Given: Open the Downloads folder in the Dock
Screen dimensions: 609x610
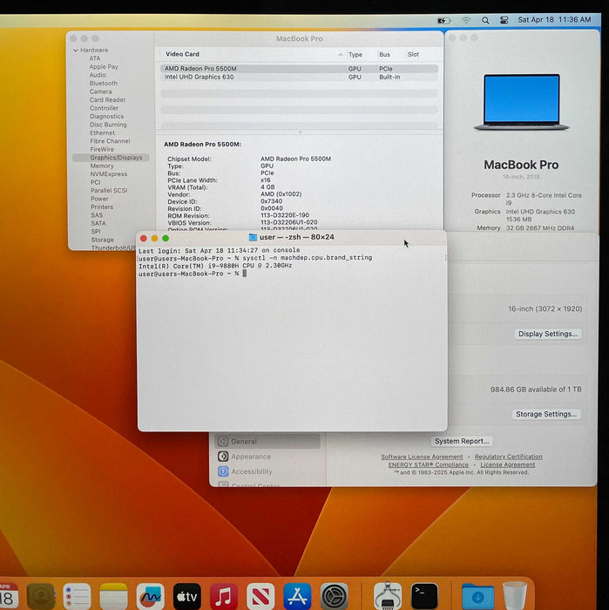Looking at the screenshot, I should click(x=478, y=596).
